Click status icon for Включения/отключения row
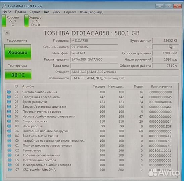The image size is (184, 181). [x=9, y=136]
